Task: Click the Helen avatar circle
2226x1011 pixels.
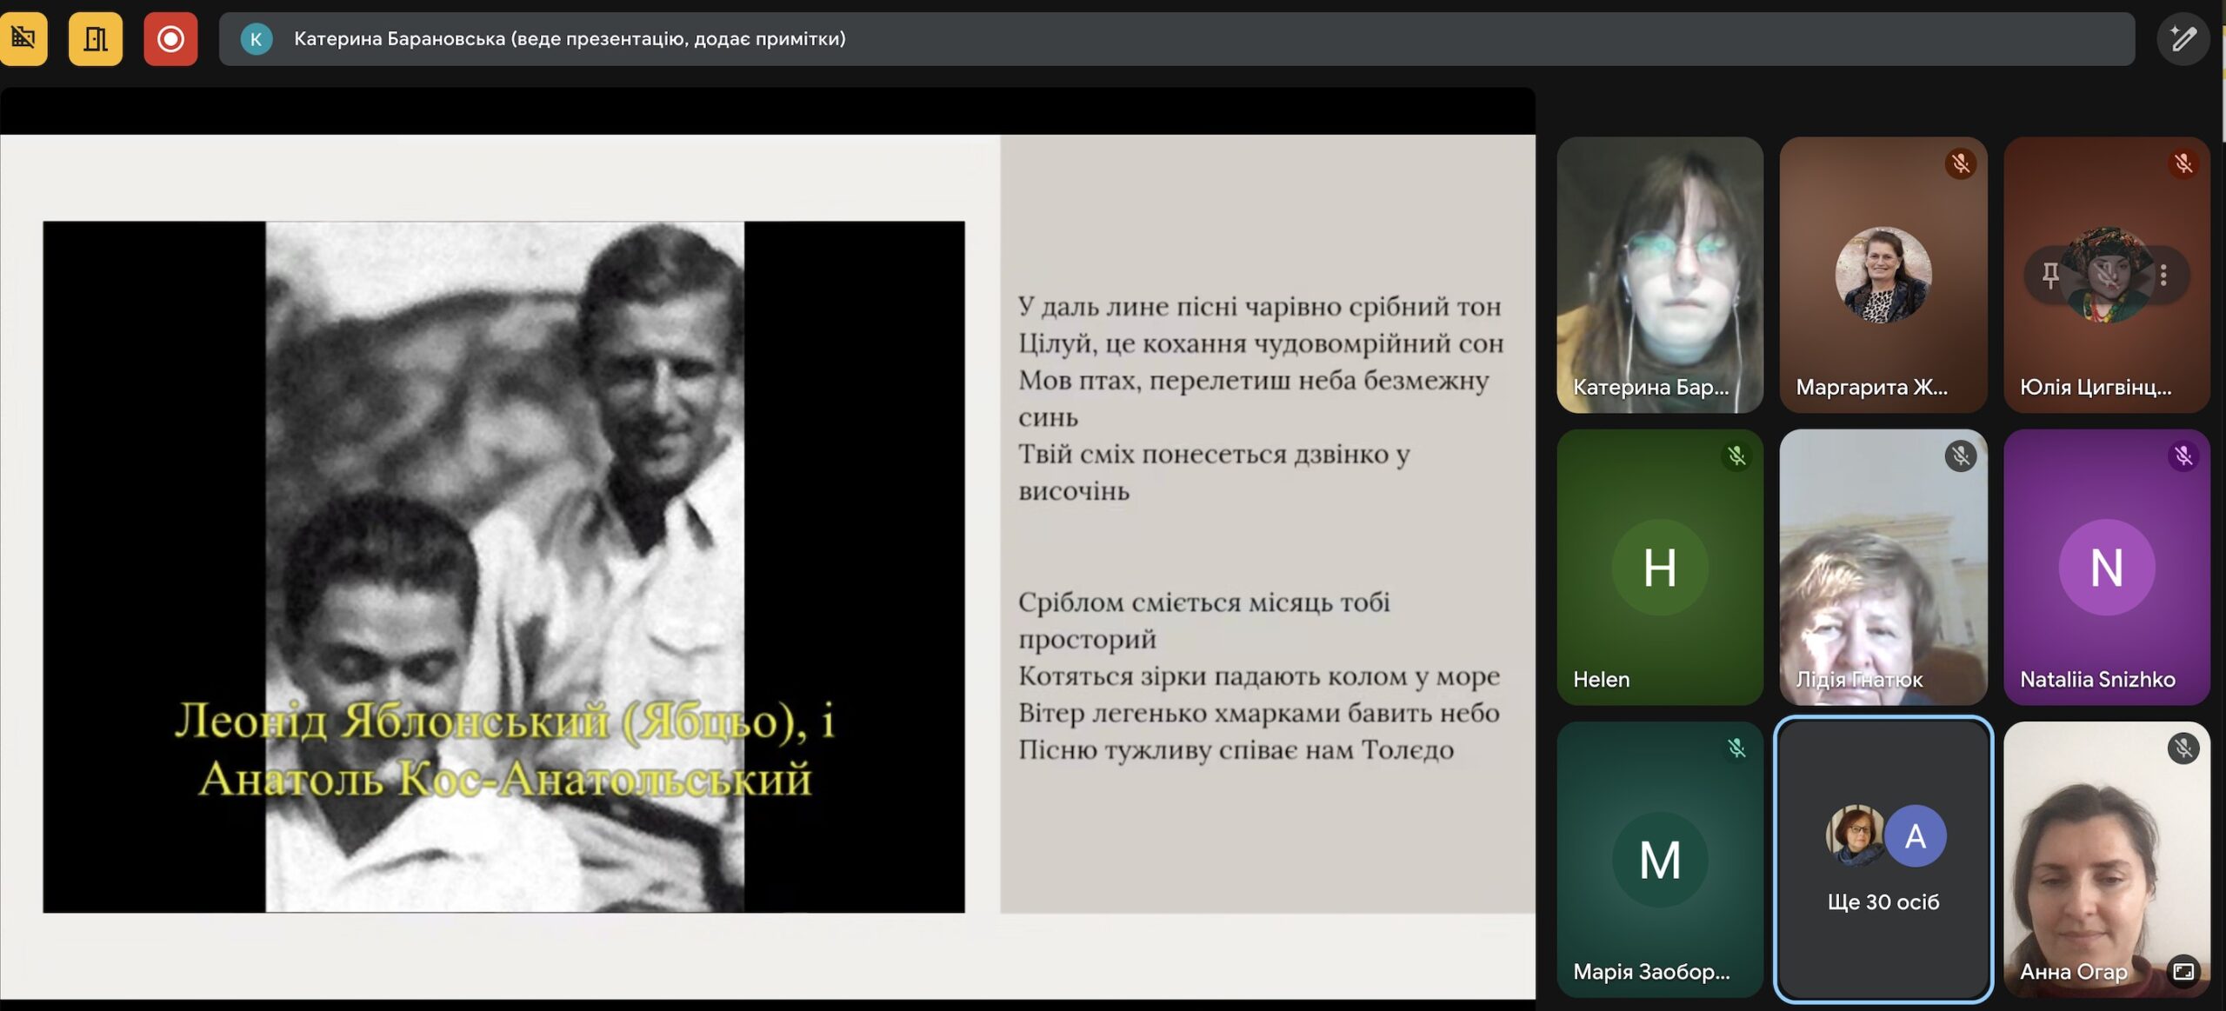Action: pyautogui.click(x=1659, y=567)
